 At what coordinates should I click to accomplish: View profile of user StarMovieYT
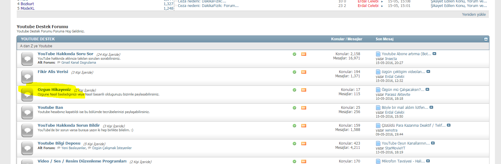click(x=395, y=148)
